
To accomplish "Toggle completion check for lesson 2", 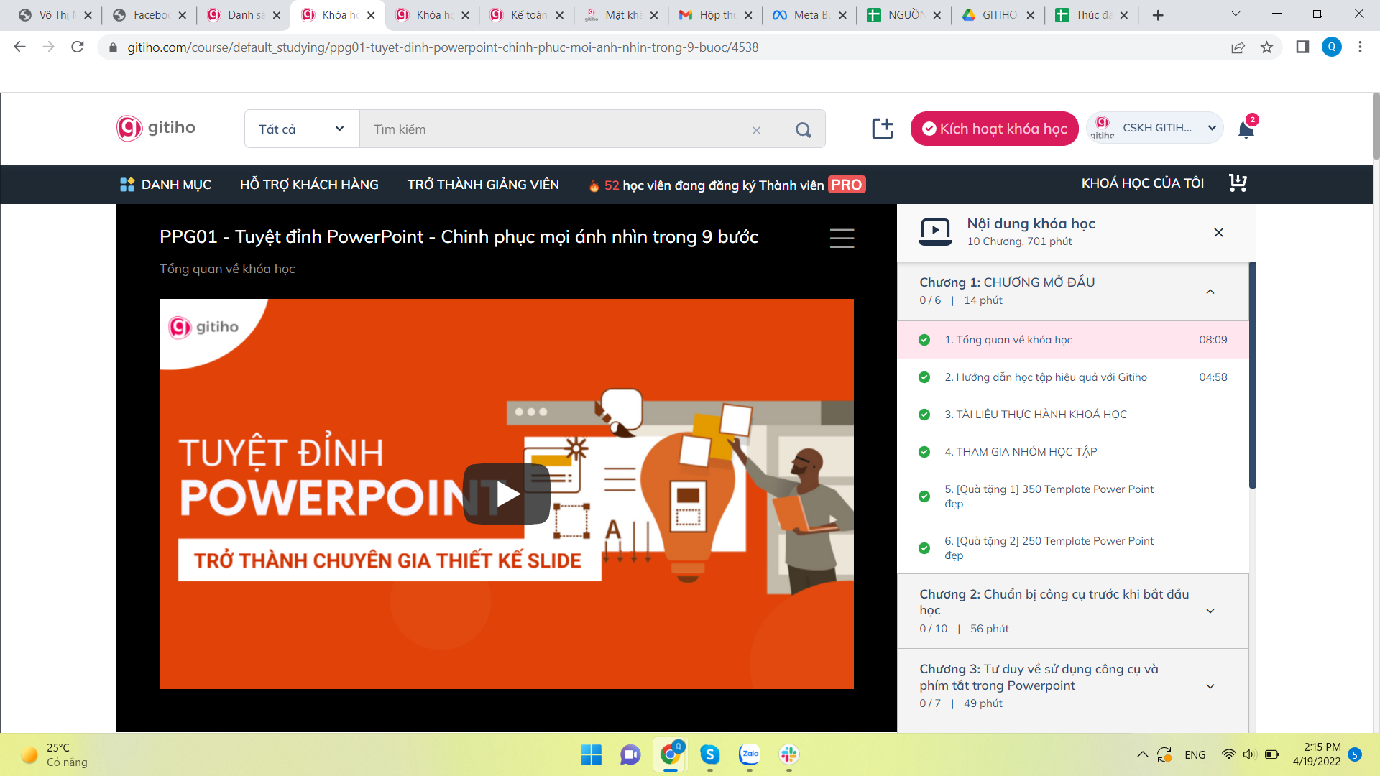I will pos(924,377).
